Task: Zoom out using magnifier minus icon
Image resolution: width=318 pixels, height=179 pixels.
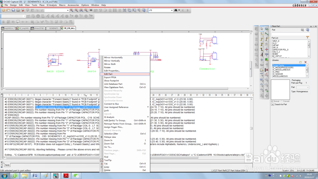Action: 76,10
